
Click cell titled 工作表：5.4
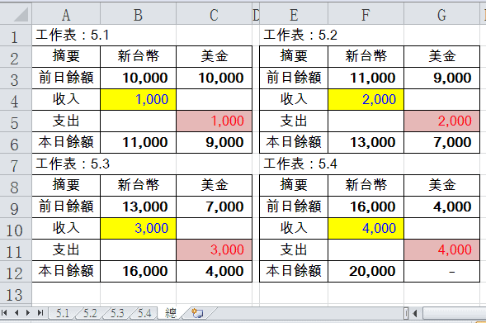[294, 164]
